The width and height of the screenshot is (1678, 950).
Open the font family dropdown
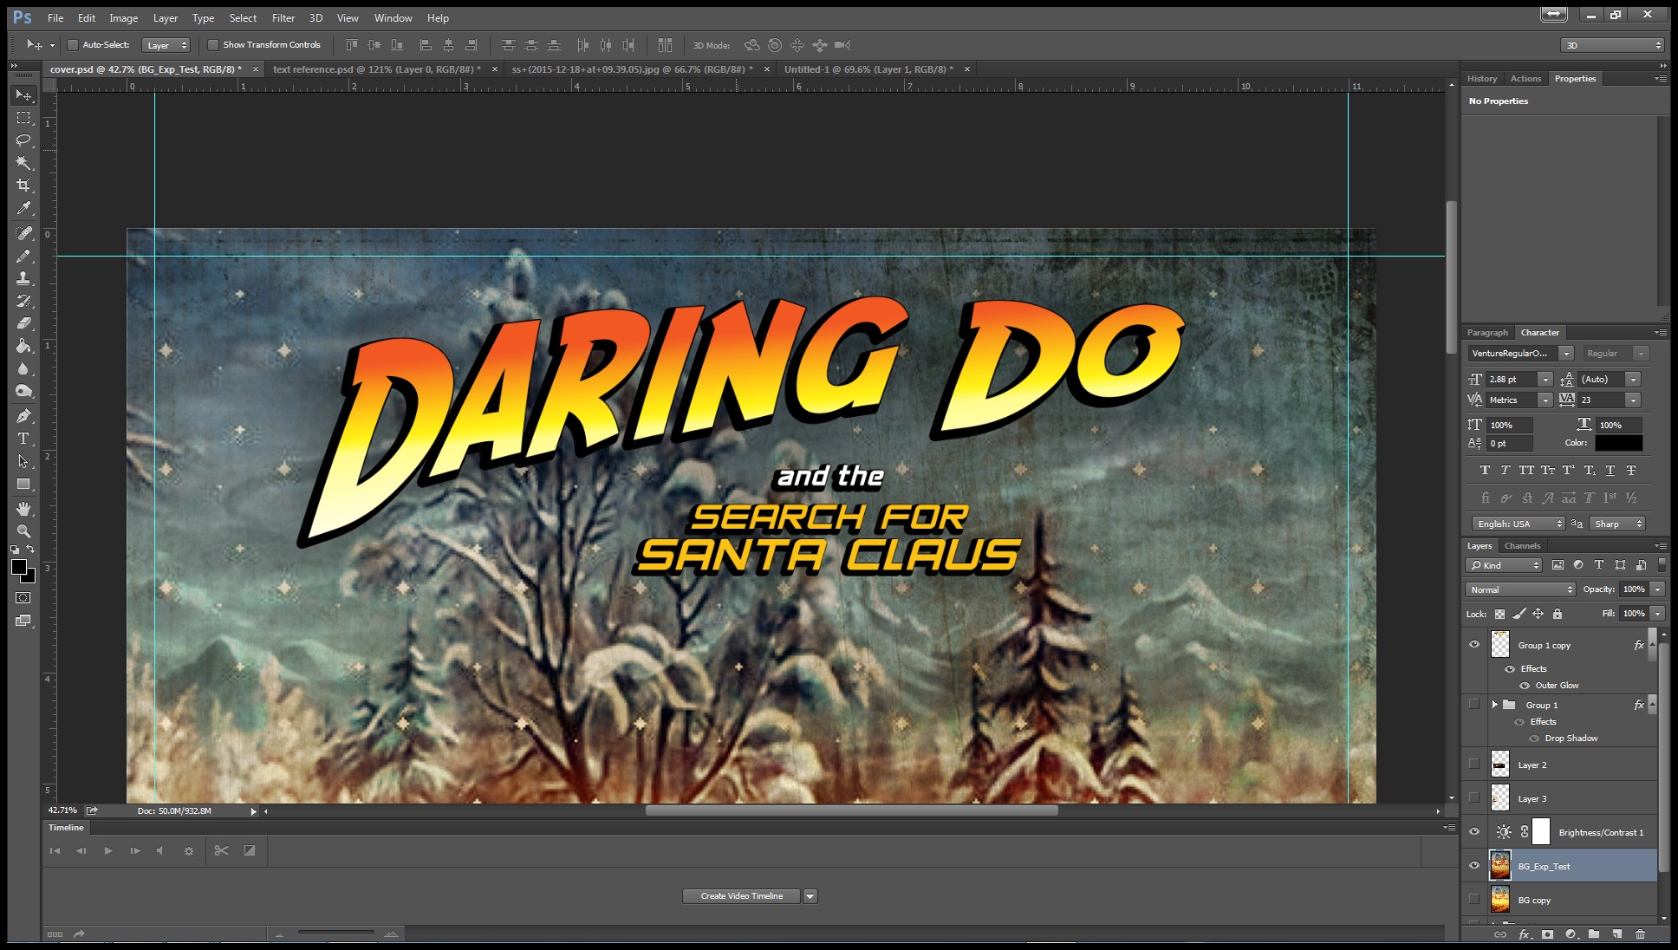pos(1565,354)
